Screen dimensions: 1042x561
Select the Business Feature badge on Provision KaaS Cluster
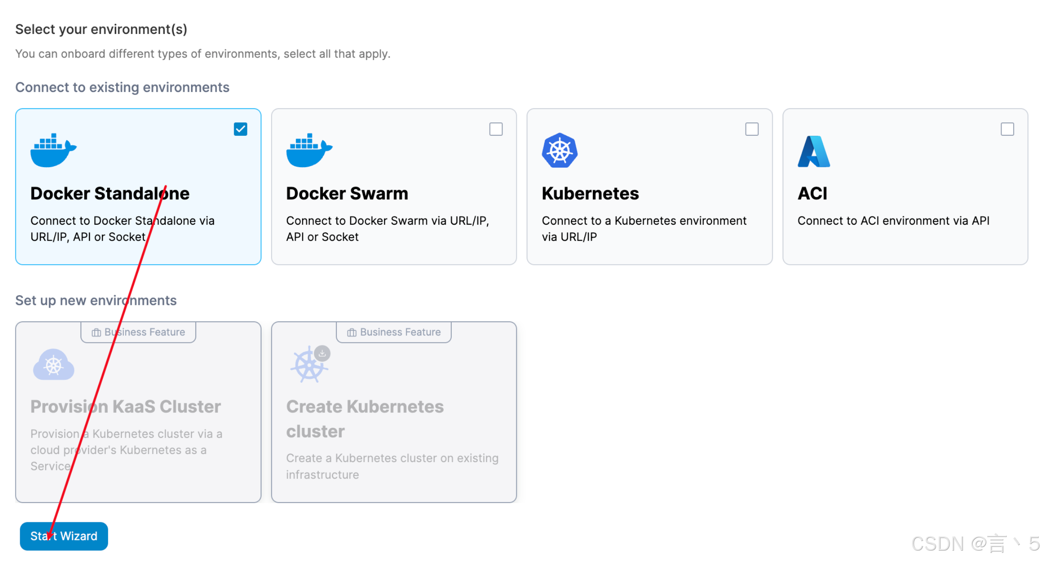pyautogui.click(x=138, y=332)
